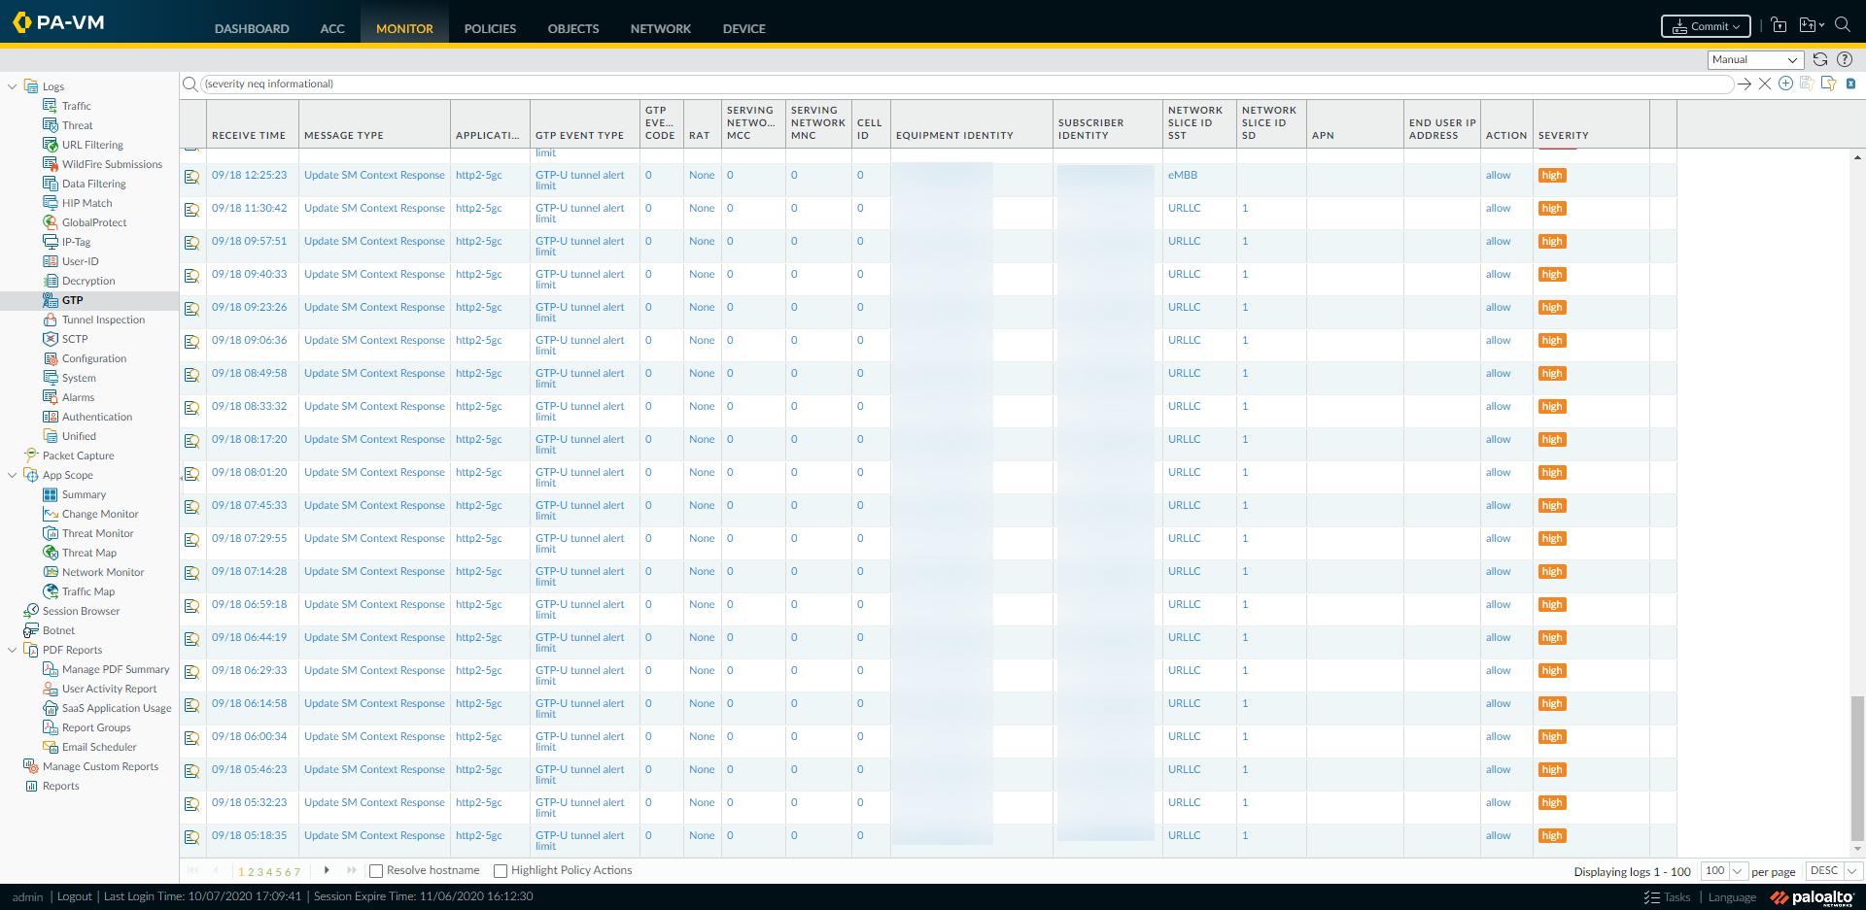1866x910 pixels.
Task: Click the config lock icon in header
Action: [x=1779, y=26]
